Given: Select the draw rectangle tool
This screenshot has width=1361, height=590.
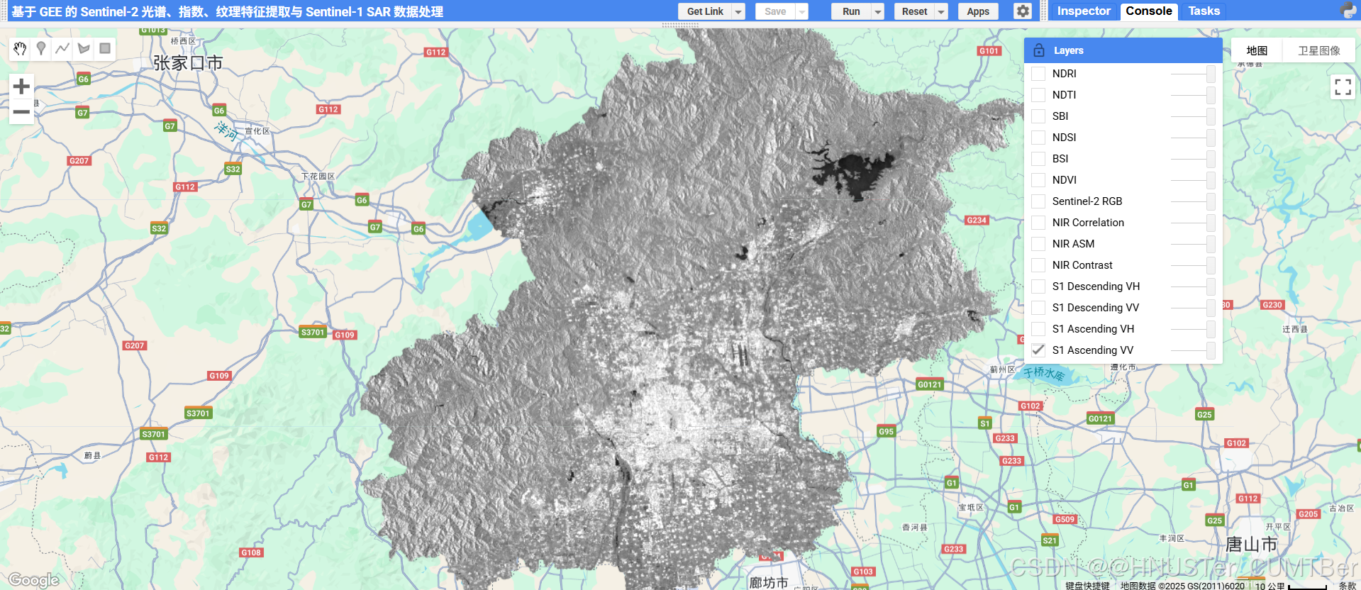Looking at the screenshot, I should click(105, 48).
